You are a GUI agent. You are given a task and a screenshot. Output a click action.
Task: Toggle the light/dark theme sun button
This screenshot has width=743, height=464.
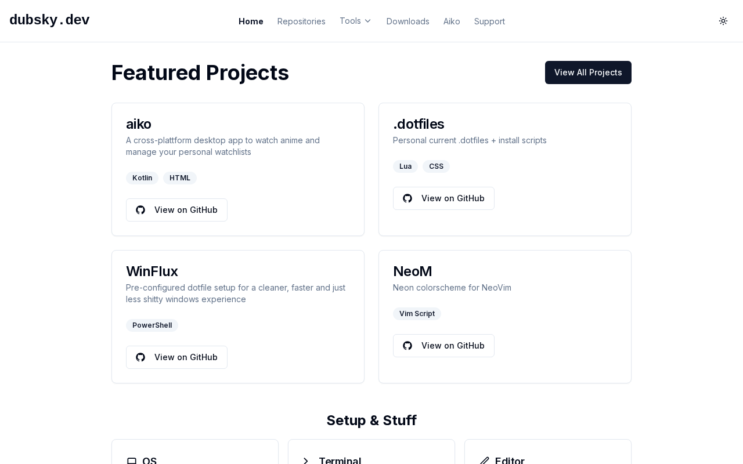[723, 21]
